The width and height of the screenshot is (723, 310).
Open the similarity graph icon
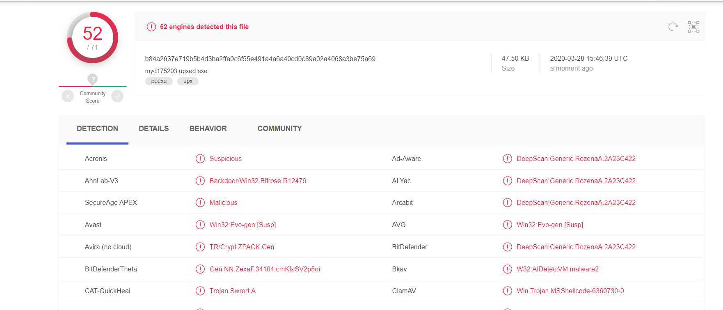[x=693, y=27]
